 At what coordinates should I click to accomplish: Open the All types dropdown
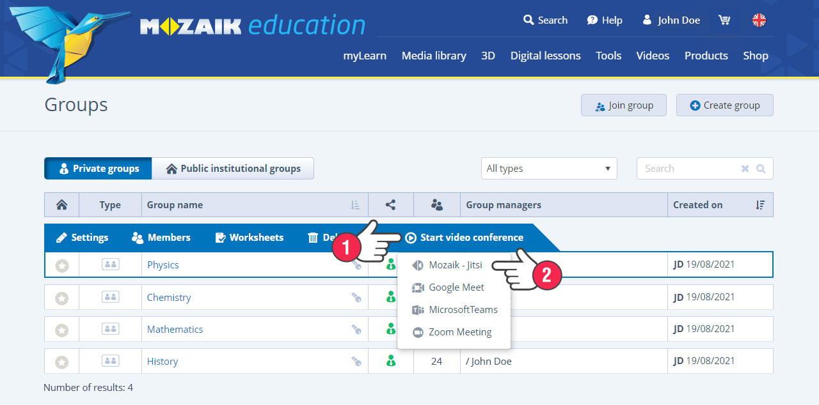coord(548,169)
